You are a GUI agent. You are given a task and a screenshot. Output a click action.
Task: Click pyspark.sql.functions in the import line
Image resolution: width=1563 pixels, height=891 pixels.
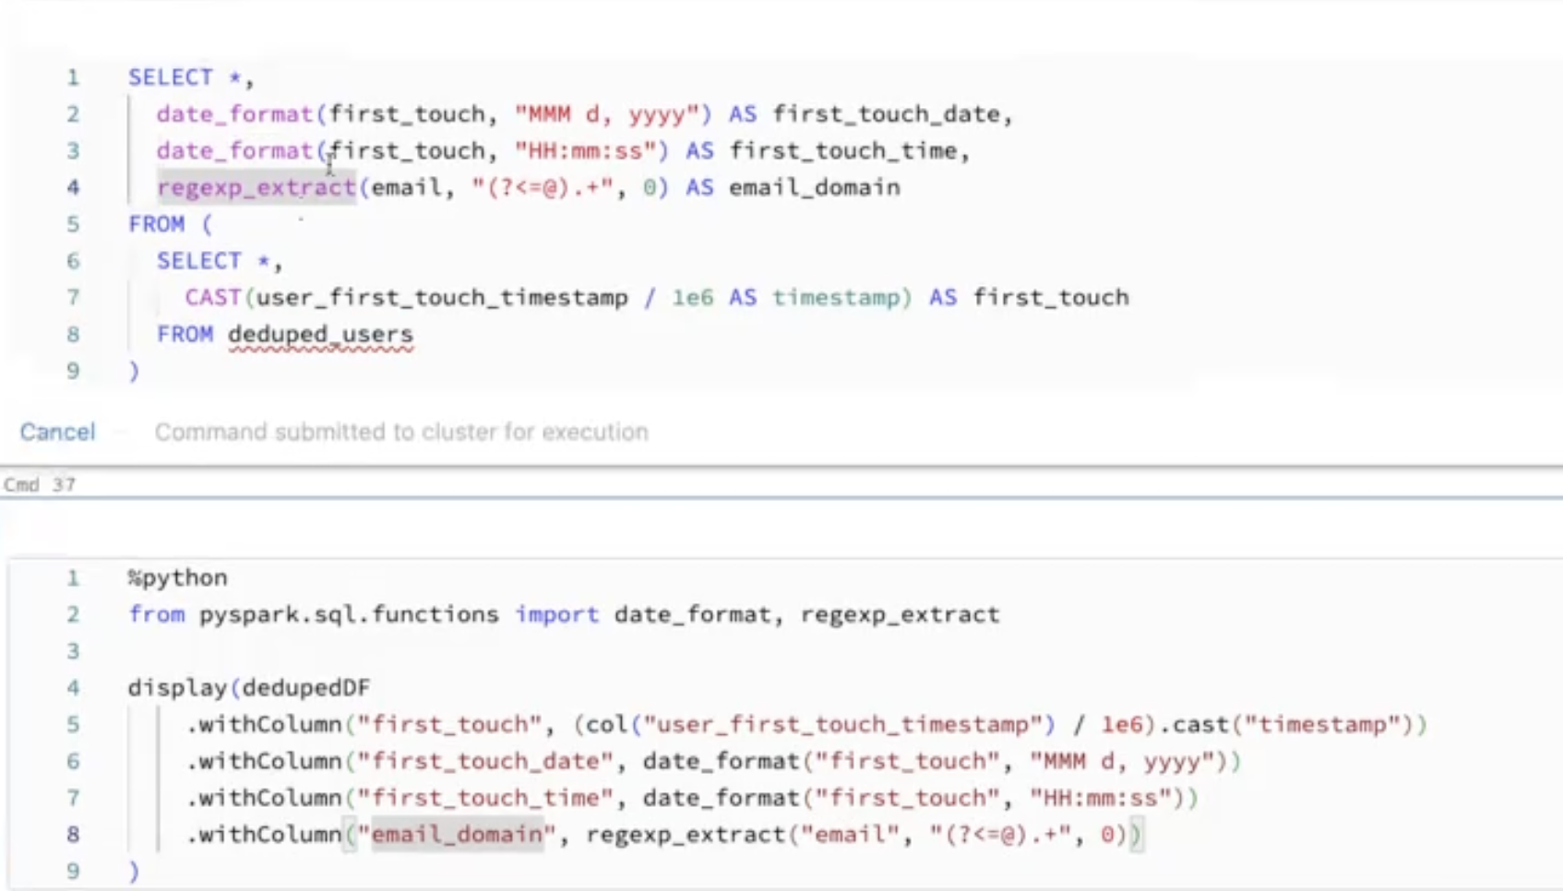(349, 614)
